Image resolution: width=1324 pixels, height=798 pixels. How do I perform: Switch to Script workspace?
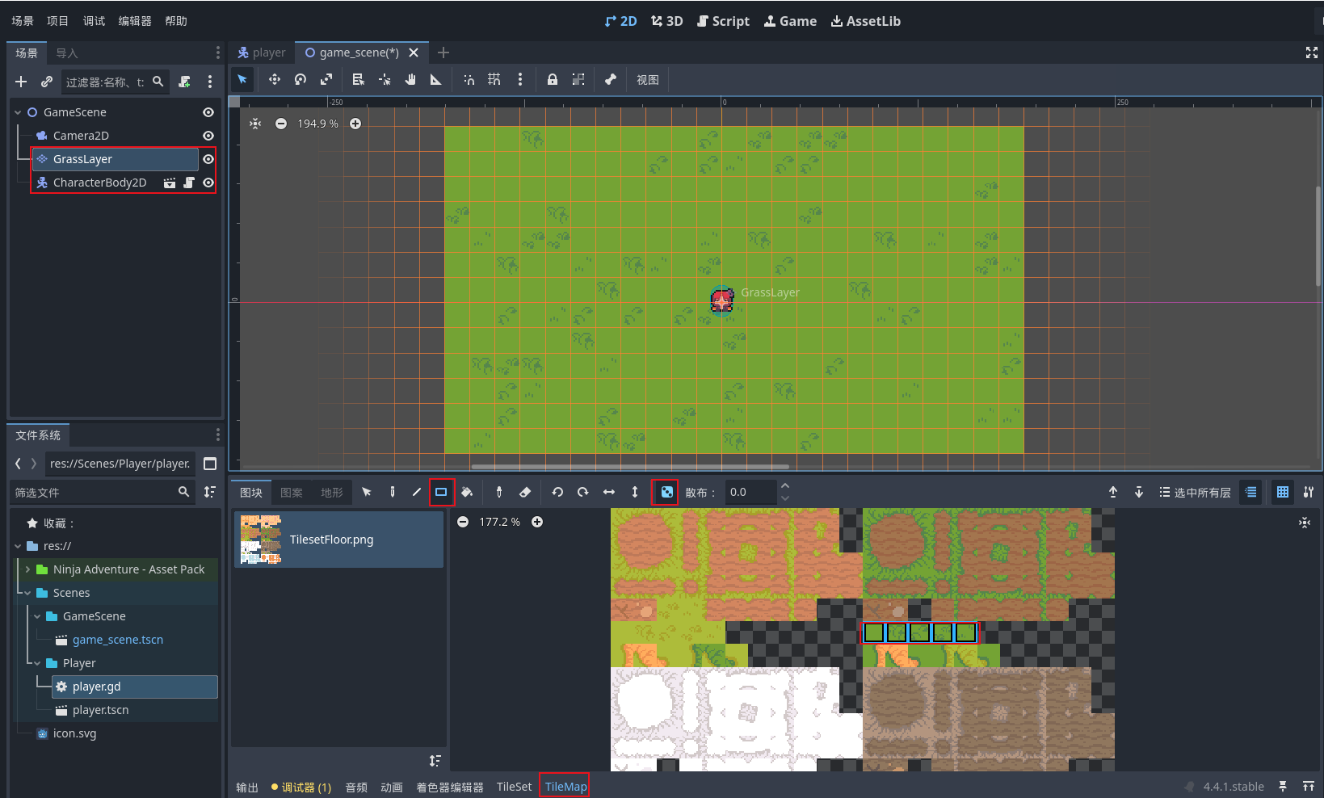click(724, 21)
